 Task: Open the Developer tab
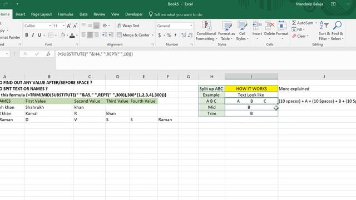[x=134, y=14]
